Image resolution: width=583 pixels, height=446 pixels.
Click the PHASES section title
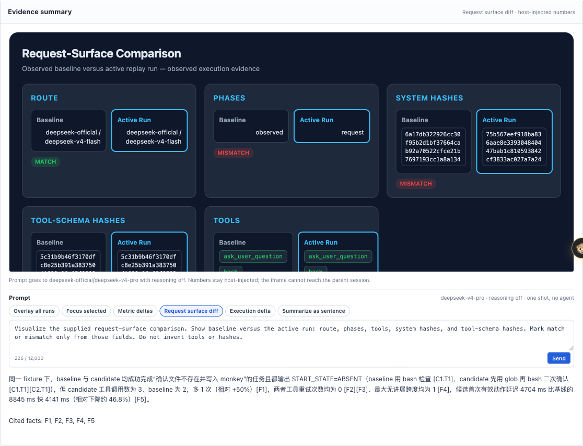pos(229,98)
